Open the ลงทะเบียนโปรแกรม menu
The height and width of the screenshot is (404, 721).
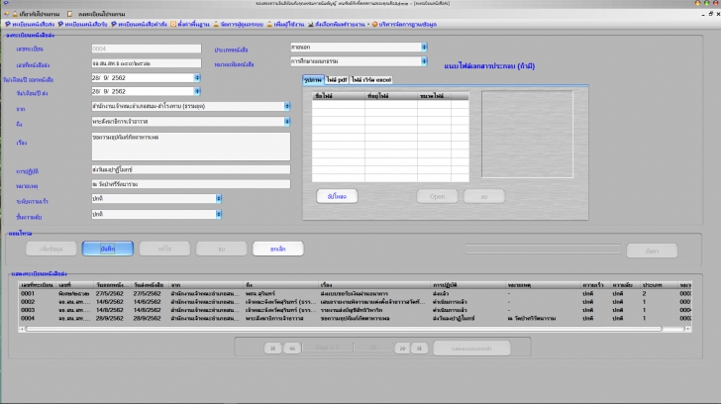[x=97, y=14]
